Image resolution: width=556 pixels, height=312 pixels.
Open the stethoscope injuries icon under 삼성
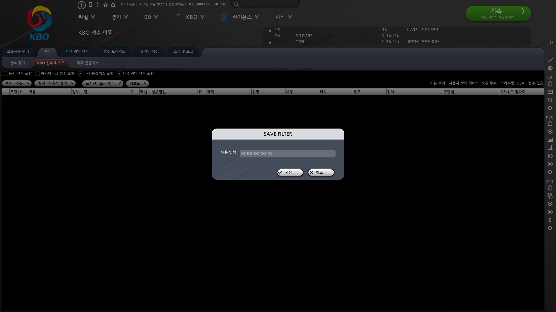pos(550,196)
